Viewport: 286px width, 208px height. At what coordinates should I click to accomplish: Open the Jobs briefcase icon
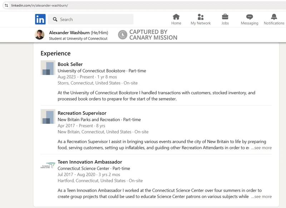(x=225, y=17)
